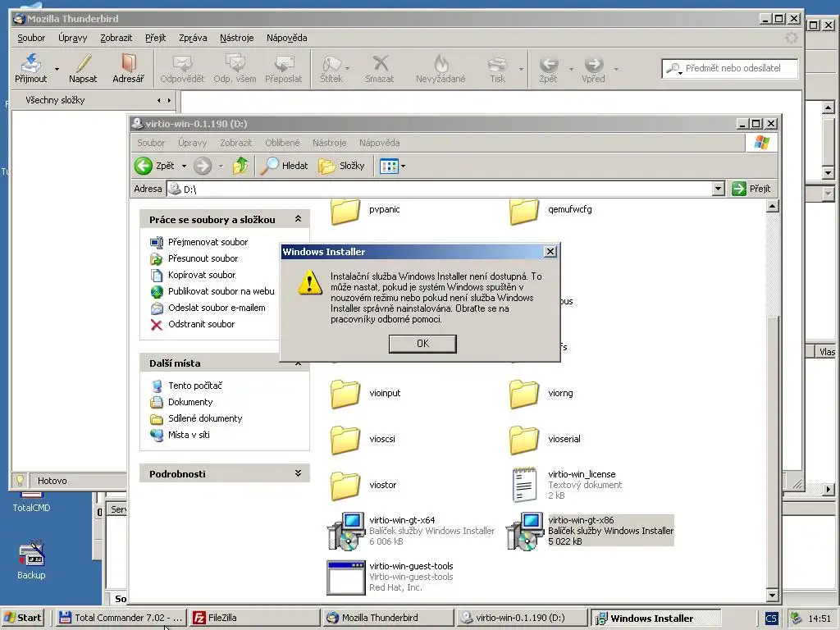Switch to FileZilla taskbar button
The image size is (840, 630).
(x=254, y=618)
